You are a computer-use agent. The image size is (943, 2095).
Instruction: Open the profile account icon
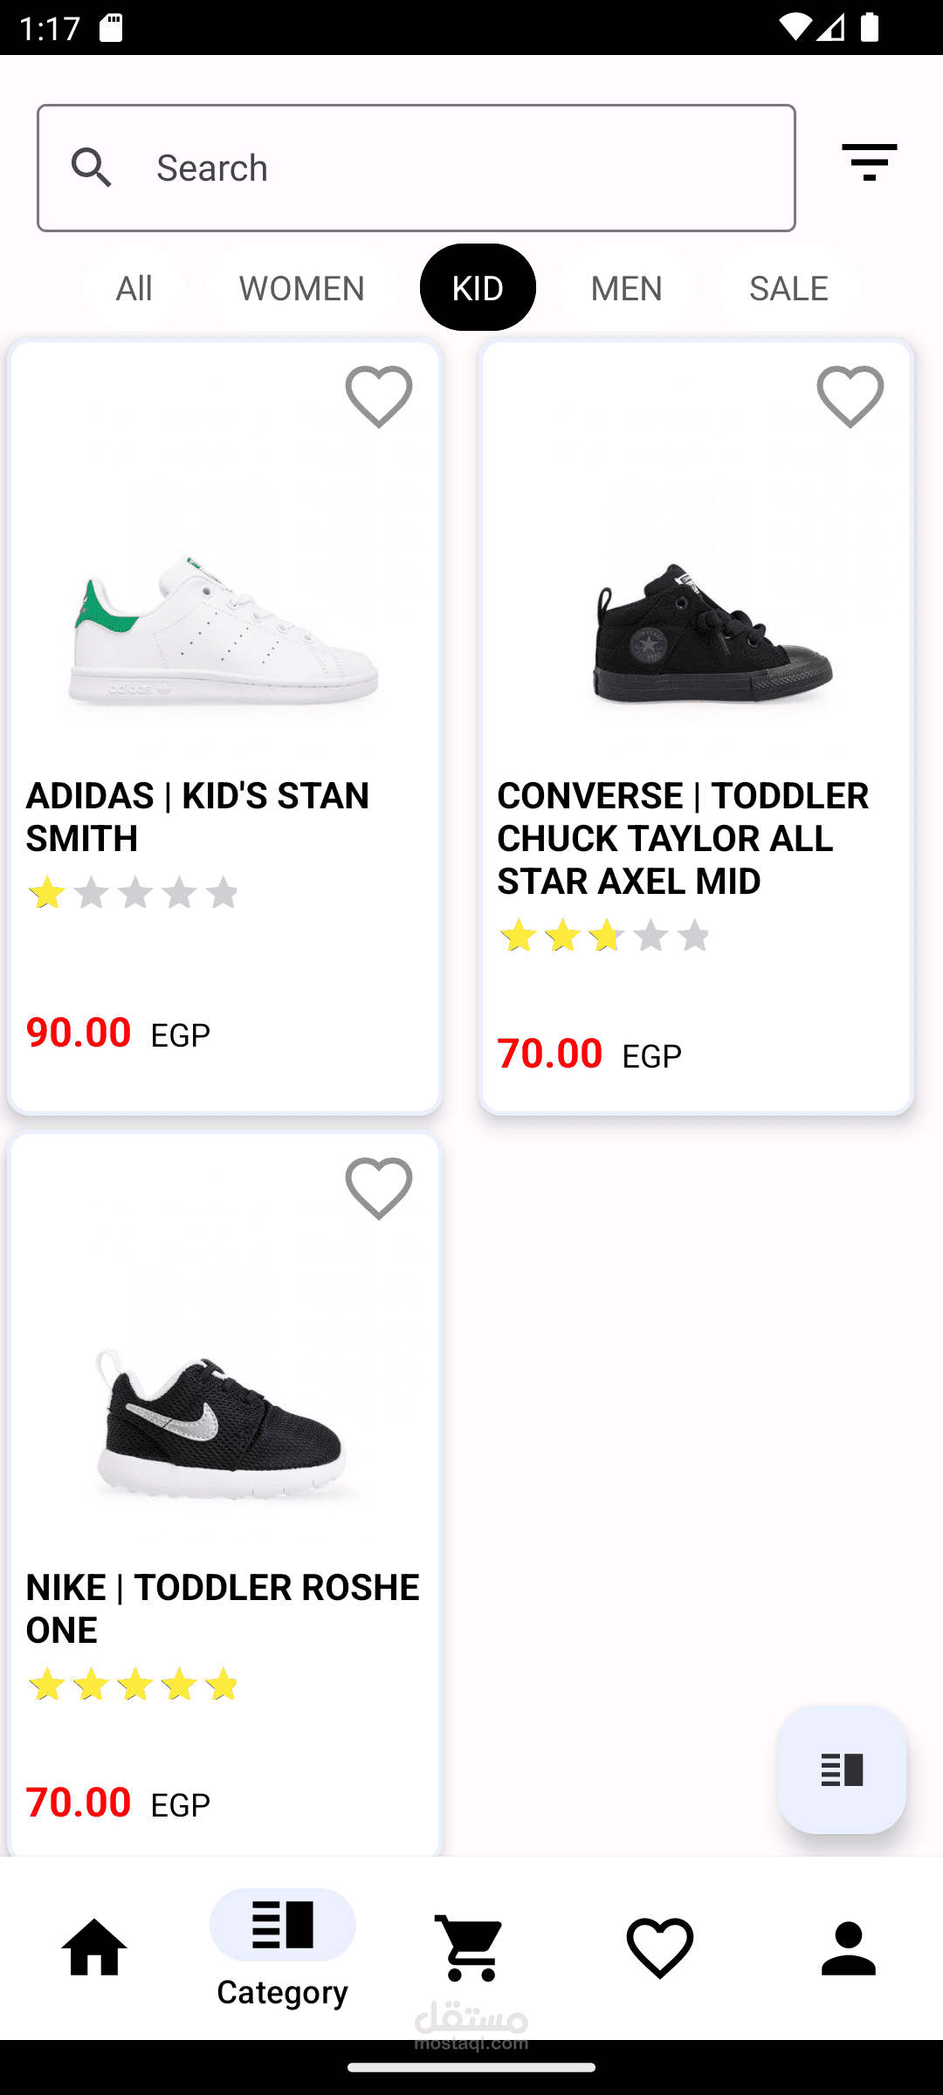click(x=849, y=1948)
